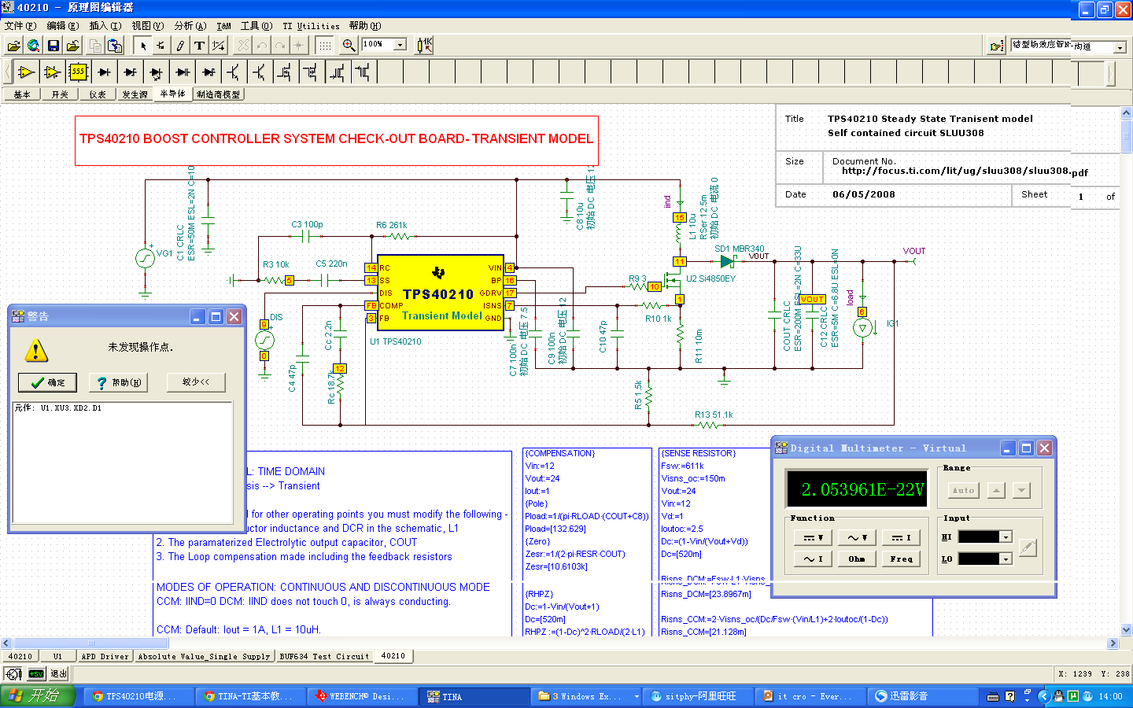
Task: Confirm the warning with 确定 button
Action: [47, 382]
